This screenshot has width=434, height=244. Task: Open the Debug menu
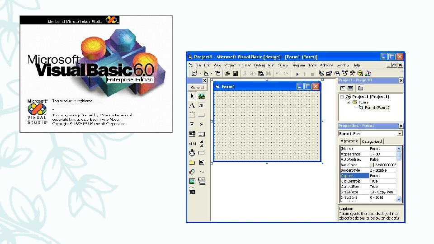point(259,65)
